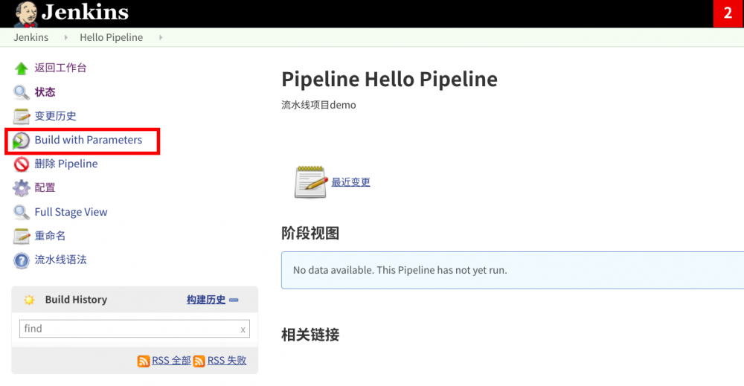Click the RSS feed icon beside RSS 全部

click(144, 361)
